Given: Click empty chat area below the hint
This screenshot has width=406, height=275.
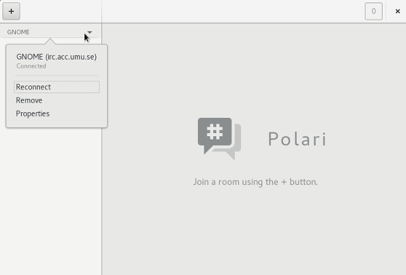Looking at the screenshot, I should click(x=254, y=230).
